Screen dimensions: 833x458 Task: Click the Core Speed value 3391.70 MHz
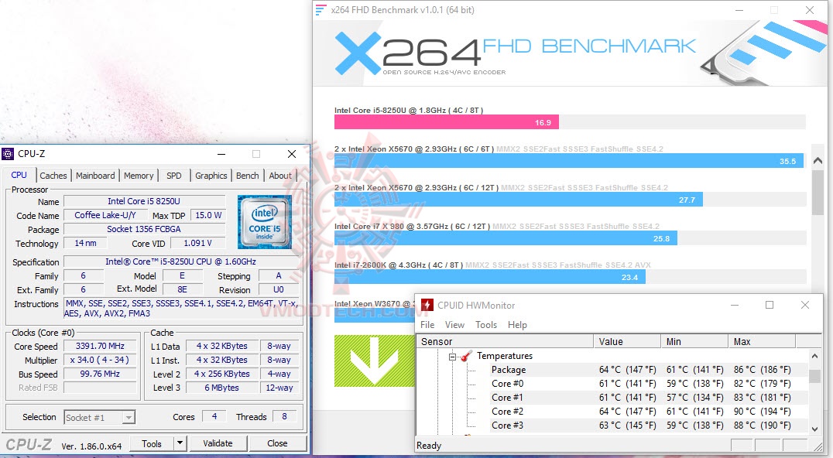[x=100, y=346]
